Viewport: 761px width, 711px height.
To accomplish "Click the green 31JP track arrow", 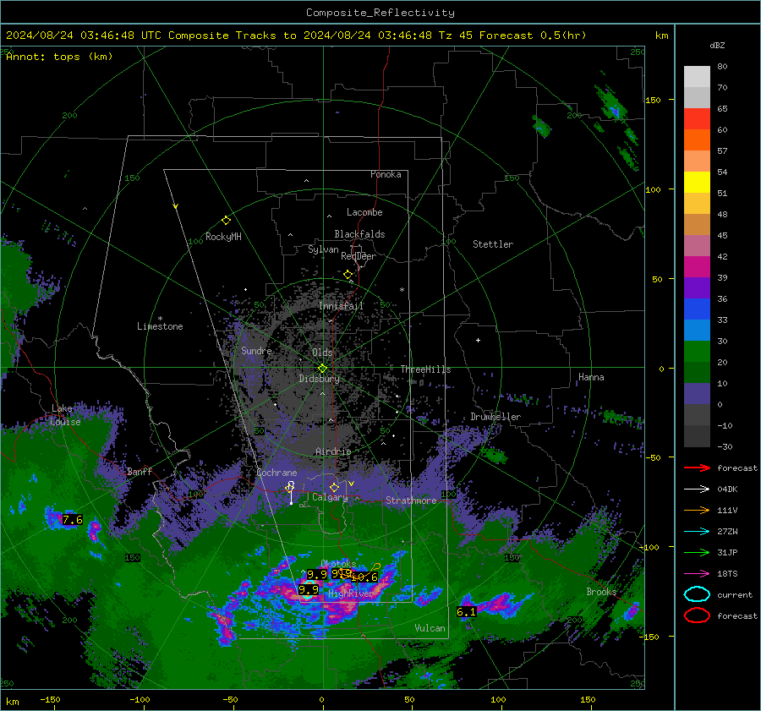I will pos(697,552).
